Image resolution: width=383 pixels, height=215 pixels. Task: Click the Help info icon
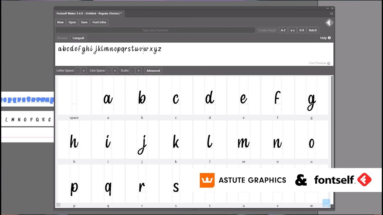coord(329,38)
